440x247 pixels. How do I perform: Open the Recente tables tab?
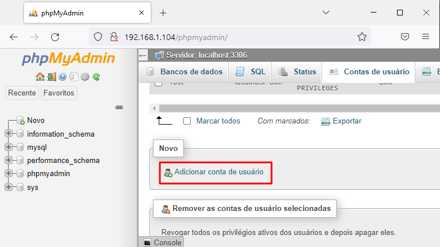pyautogui.click(x=22, y=93)
